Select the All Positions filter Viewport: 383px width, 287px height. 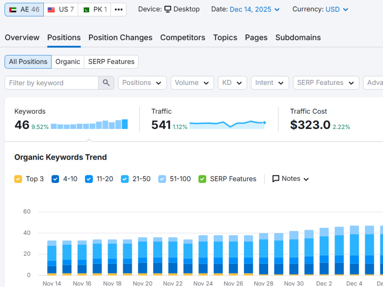tap(28, 62)
